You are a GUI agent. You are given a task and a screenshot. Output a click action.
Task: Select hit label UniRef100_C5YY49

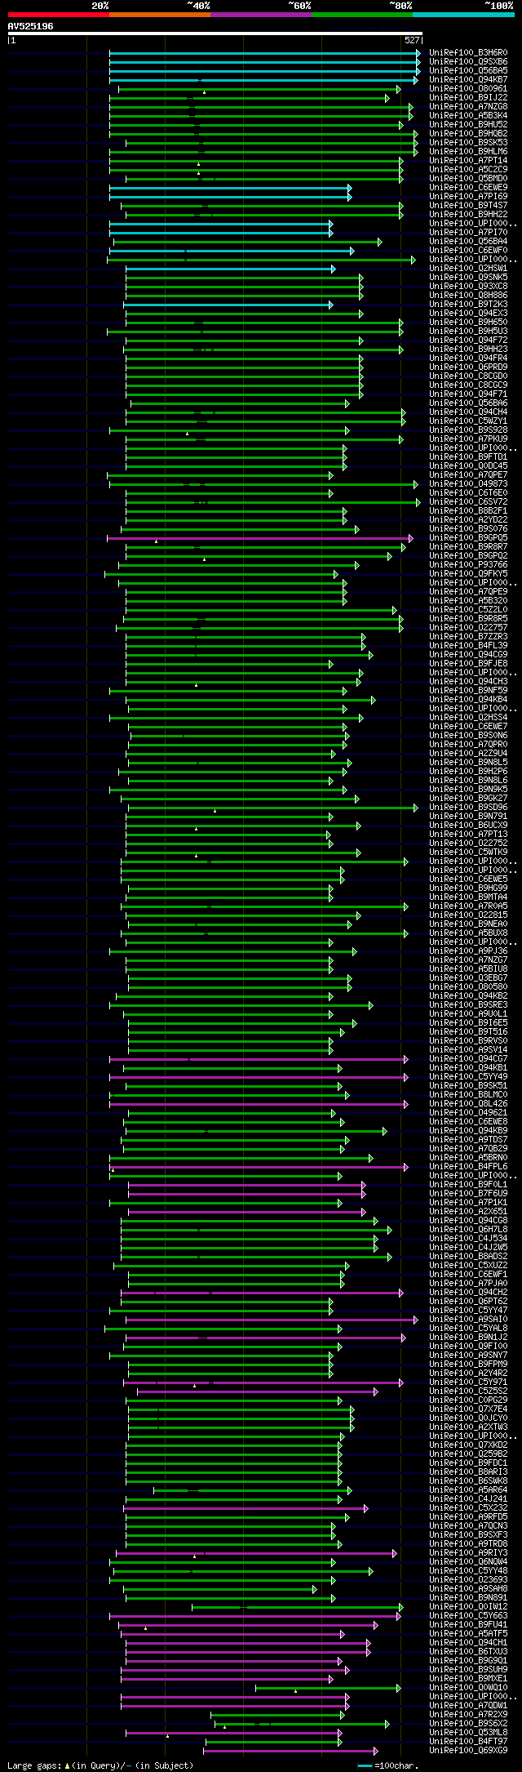click(468, 1077)
